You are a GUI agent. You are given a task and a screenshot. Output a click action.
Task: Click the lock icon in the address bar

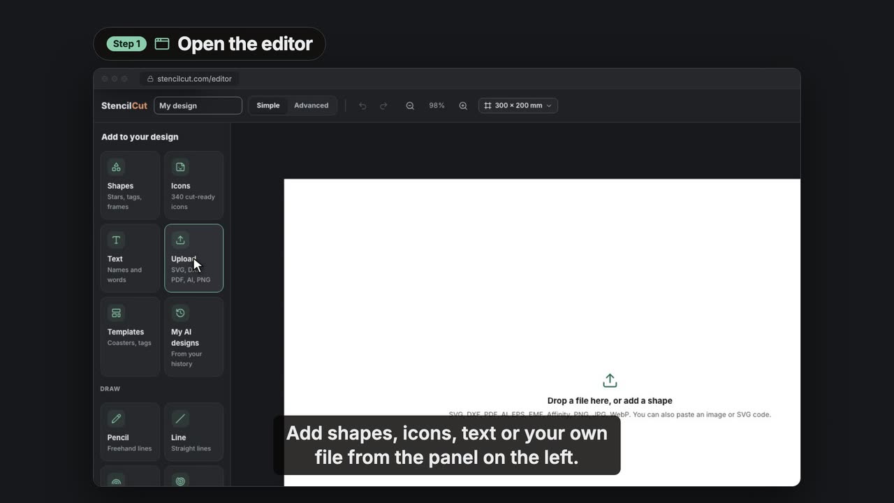(150, 79)
